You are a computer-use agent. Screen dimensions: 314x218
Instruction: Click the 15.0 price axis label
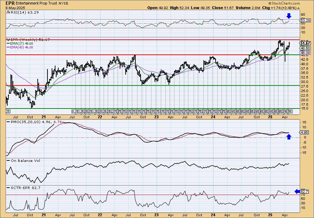pos(304,108)
